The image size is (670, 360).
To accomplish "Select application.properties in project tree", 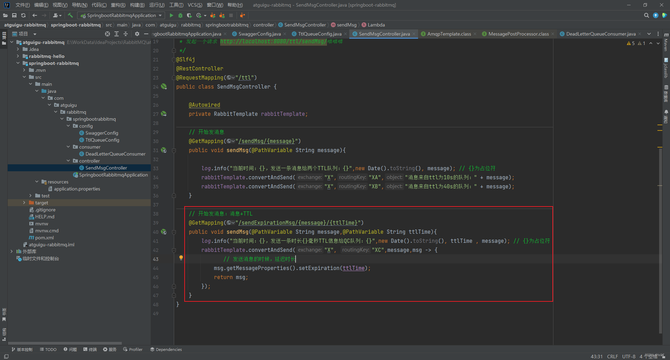I will coord(77,189).
